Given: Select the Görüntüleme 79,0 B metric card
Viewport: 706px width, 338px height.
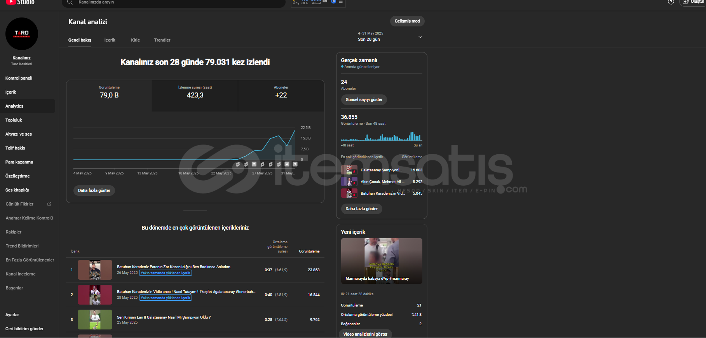Looking at the screenshot, I should [x=109, y=96].
